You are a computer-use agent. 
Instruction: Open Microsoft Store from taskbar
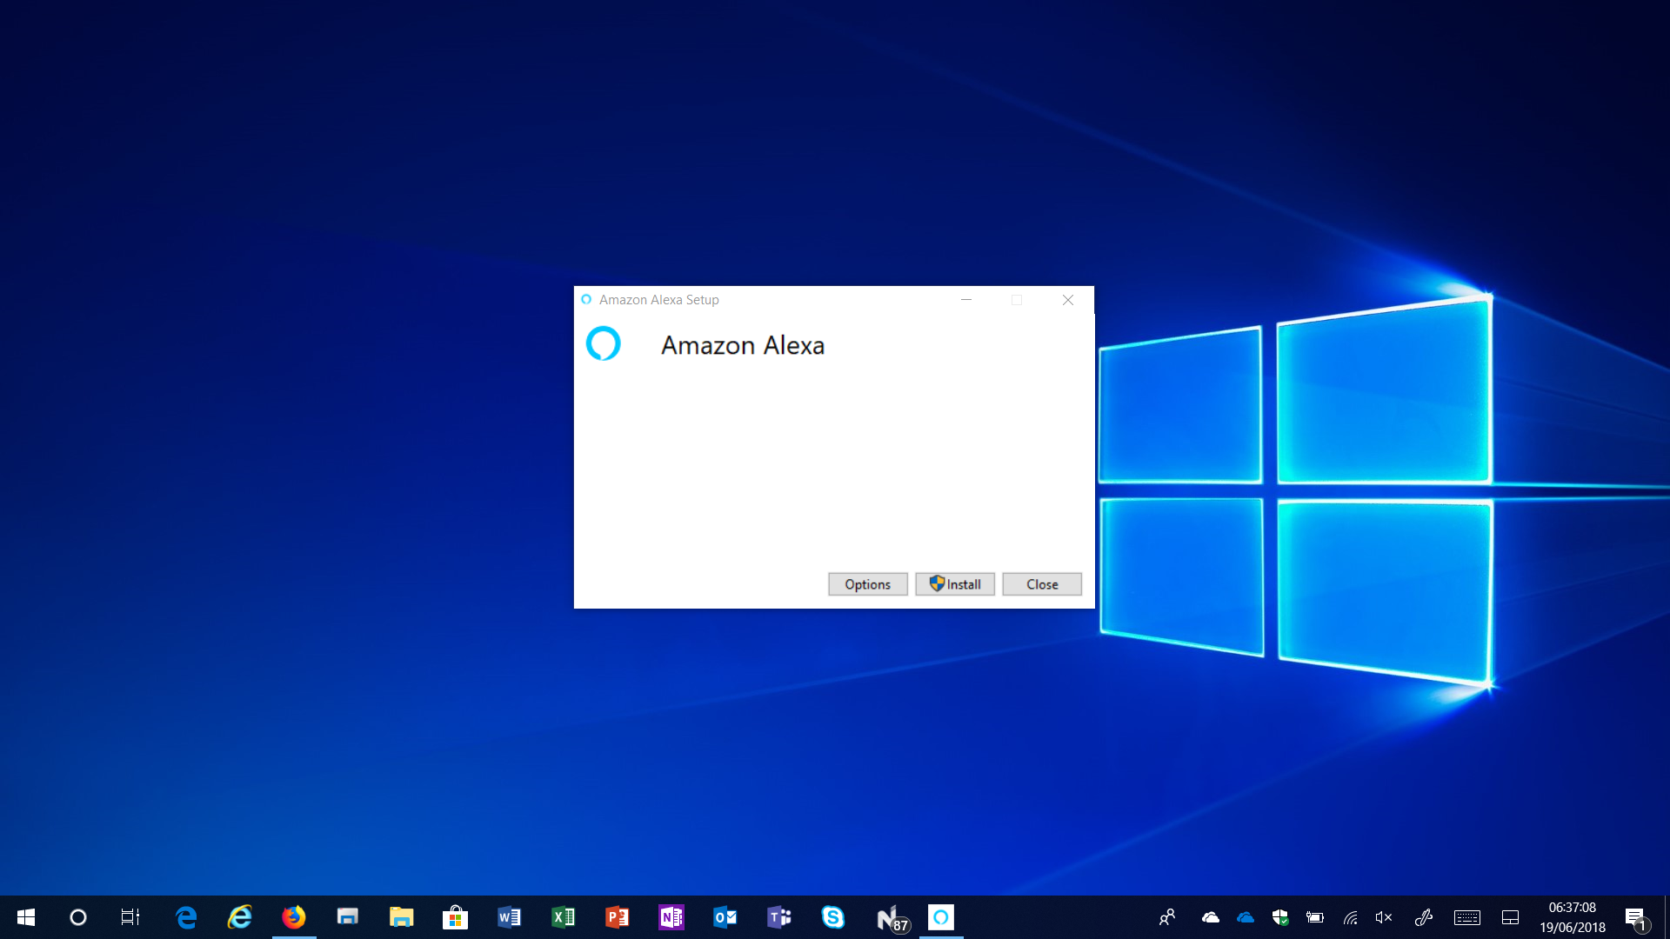pos(455,917)
